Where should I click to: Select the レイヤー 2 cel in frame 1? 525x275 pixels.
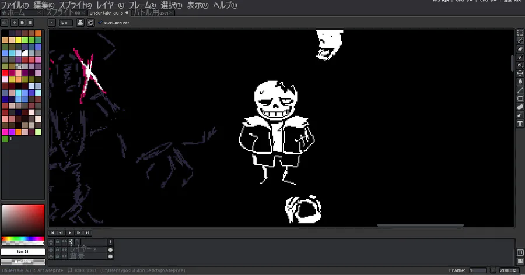tap(110, 249)
